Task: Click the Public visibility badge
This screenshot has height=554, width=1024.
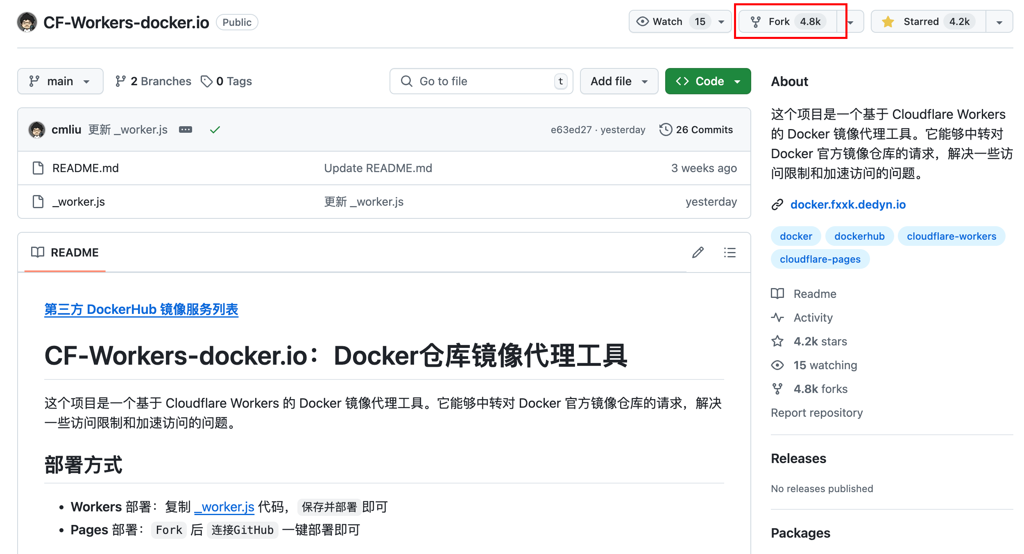Action: coord(237,22)
